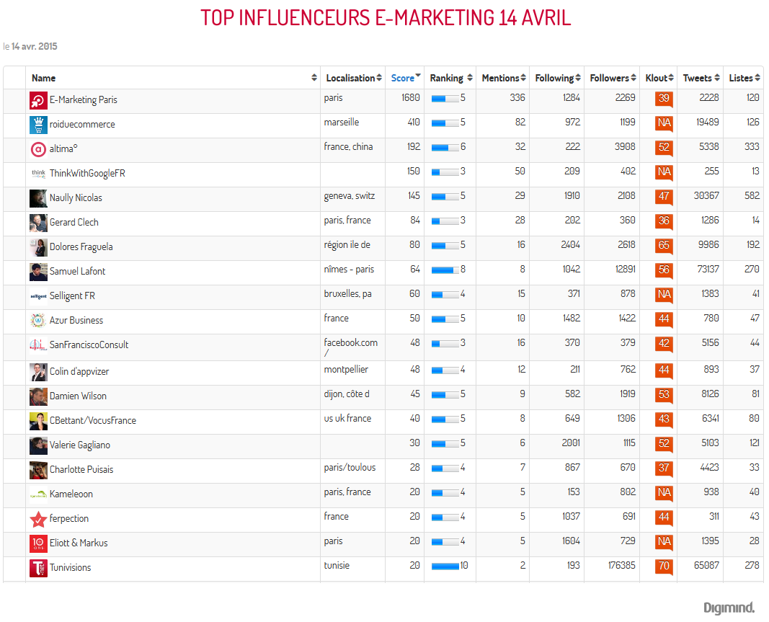The image size is (769, 622).
Task: Open the Samuel Lafont profile photo
Action: [x=38, y=272]
